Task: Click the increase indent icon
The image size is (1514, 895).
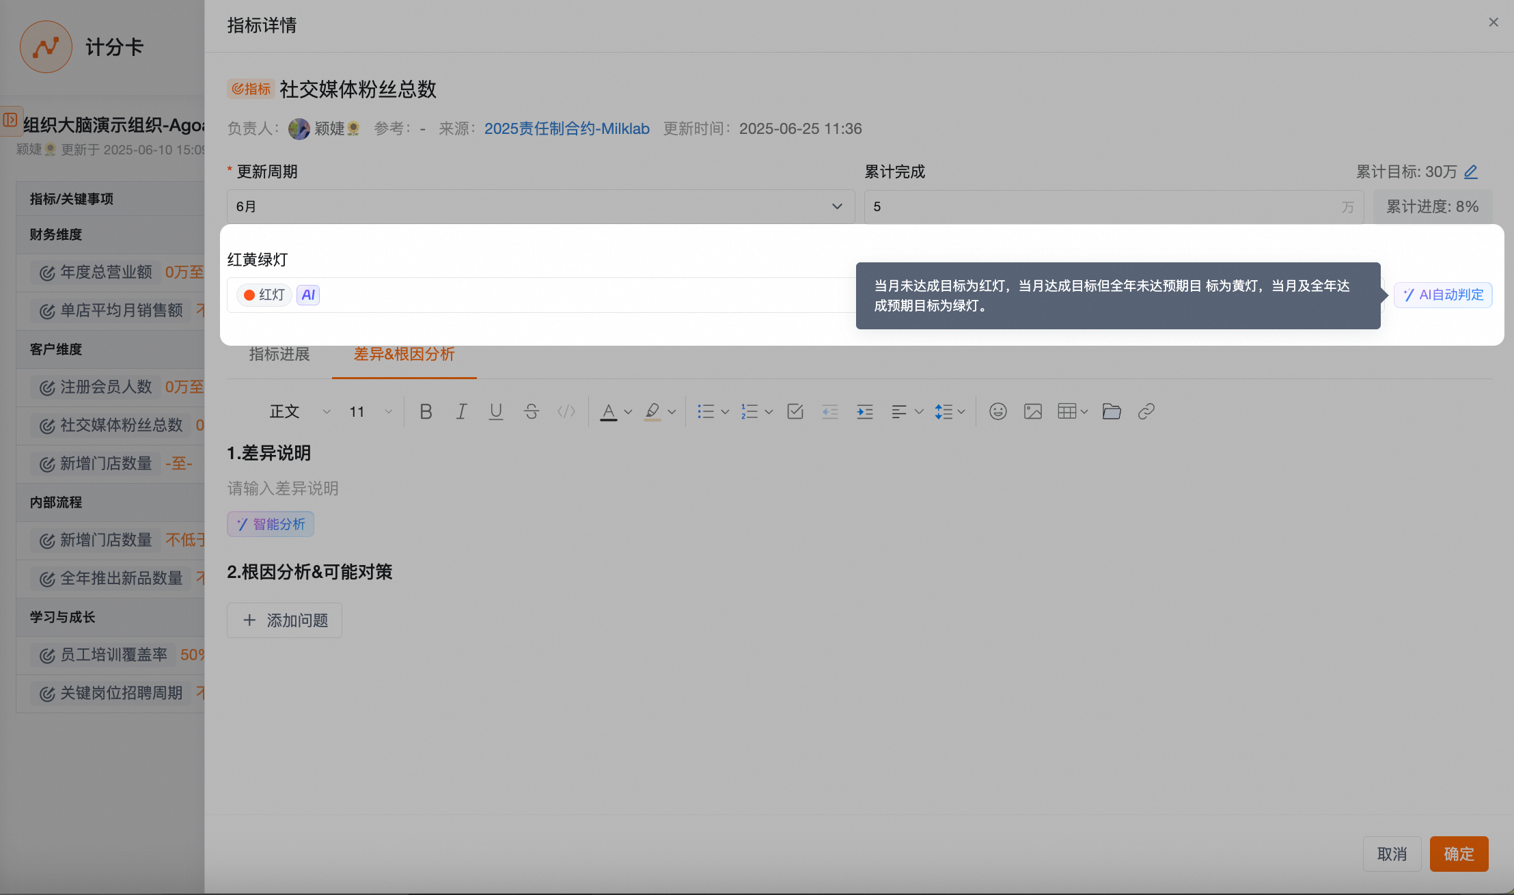Action: [865, 411]
